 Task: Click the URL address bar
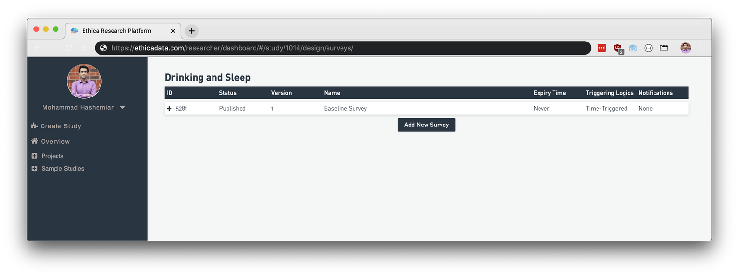(338, 48)
